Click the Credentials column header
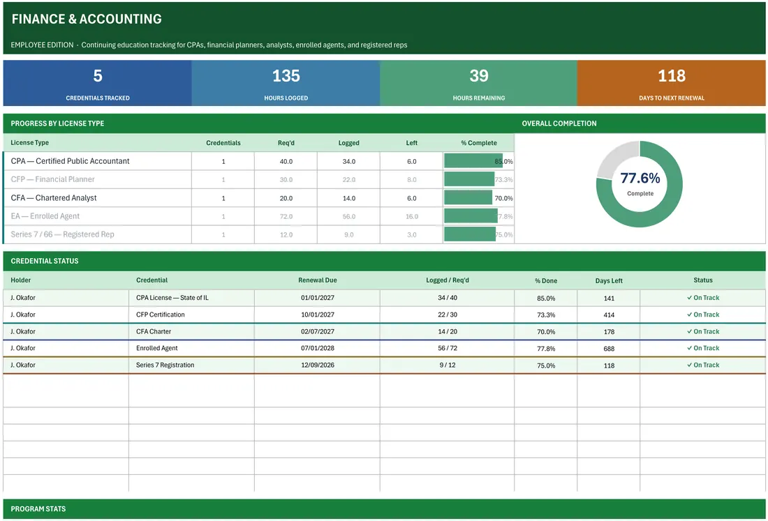The height and width of the screenshot is (521, 768). tap(223, 143)
